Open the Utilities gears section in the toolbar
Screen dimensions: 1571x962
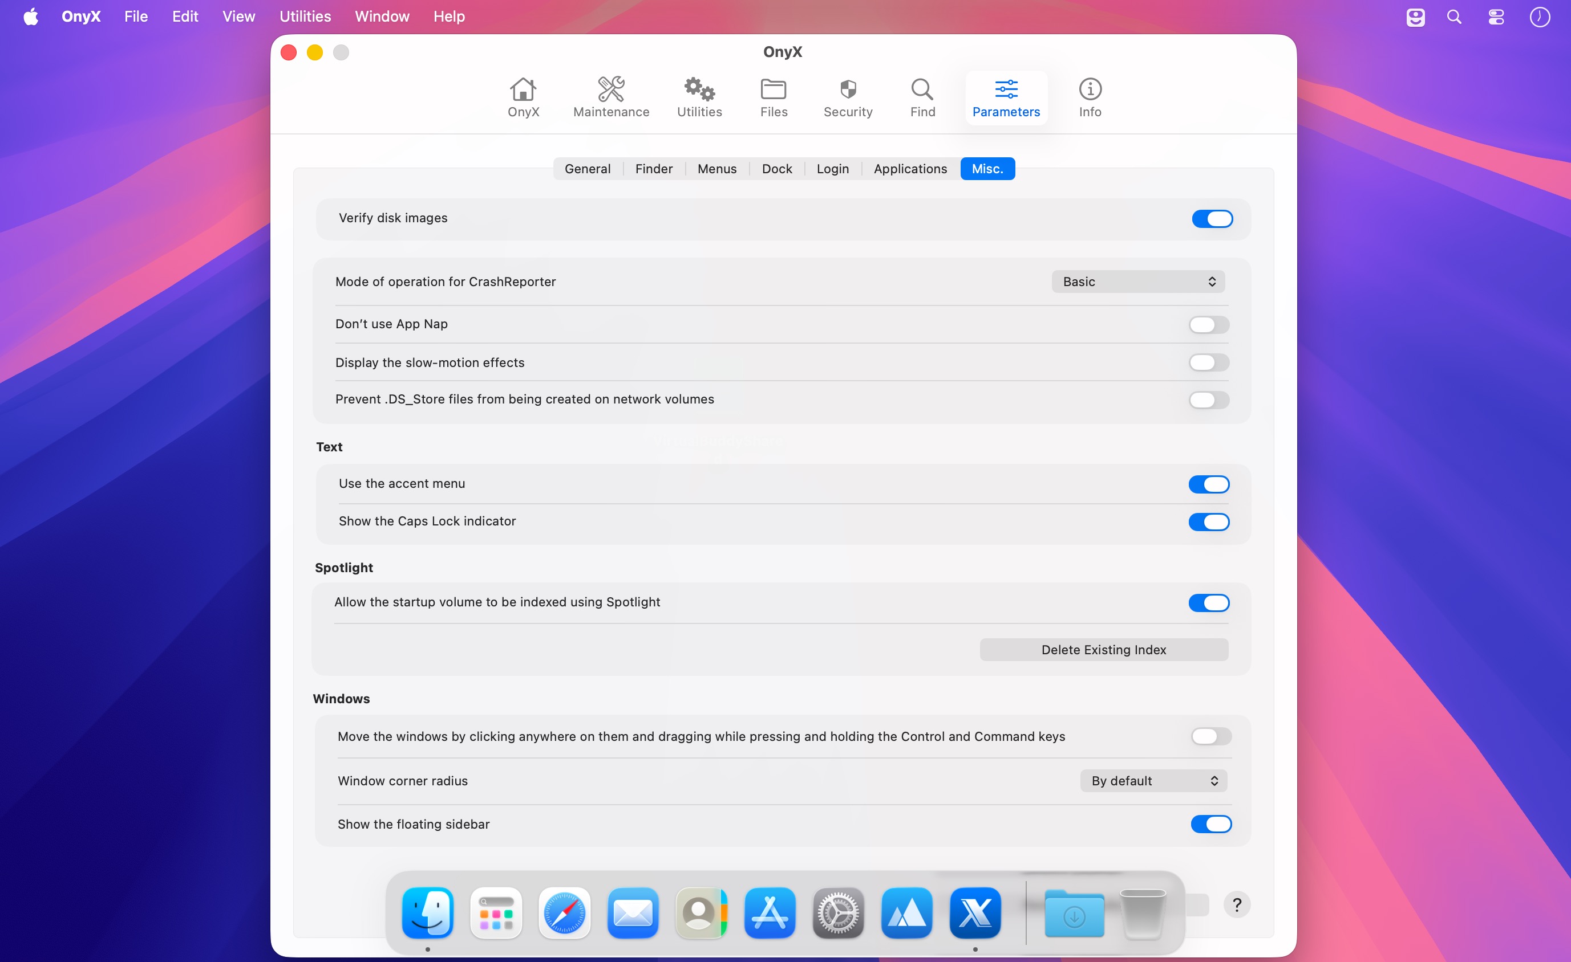[x=699, y=98]
